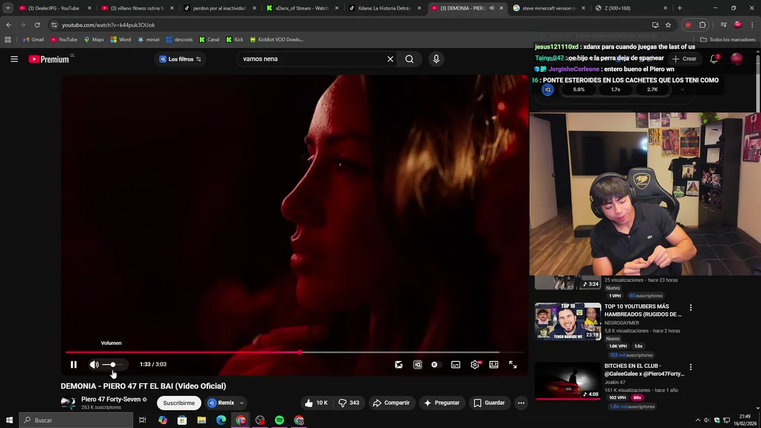Click the vidIQ stats 5.9% pill
Screen dimensions: 761x428
coord(578,90)
